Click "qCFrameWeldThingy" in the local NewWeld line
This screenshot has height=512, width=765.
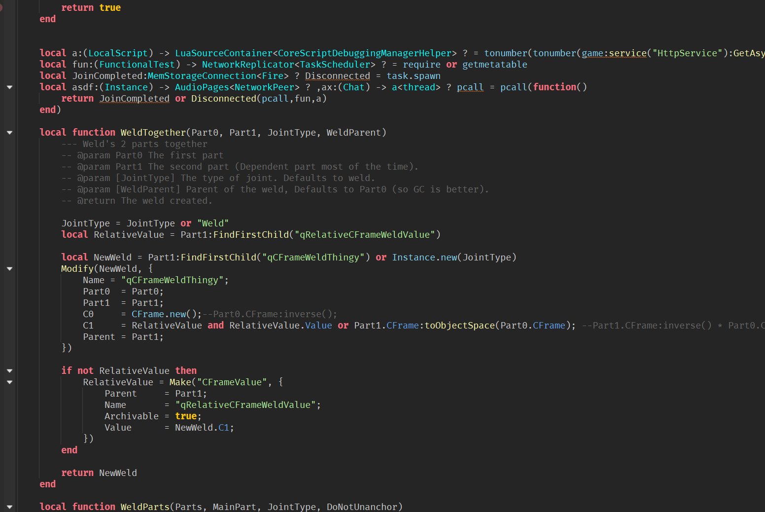point(313,257)
